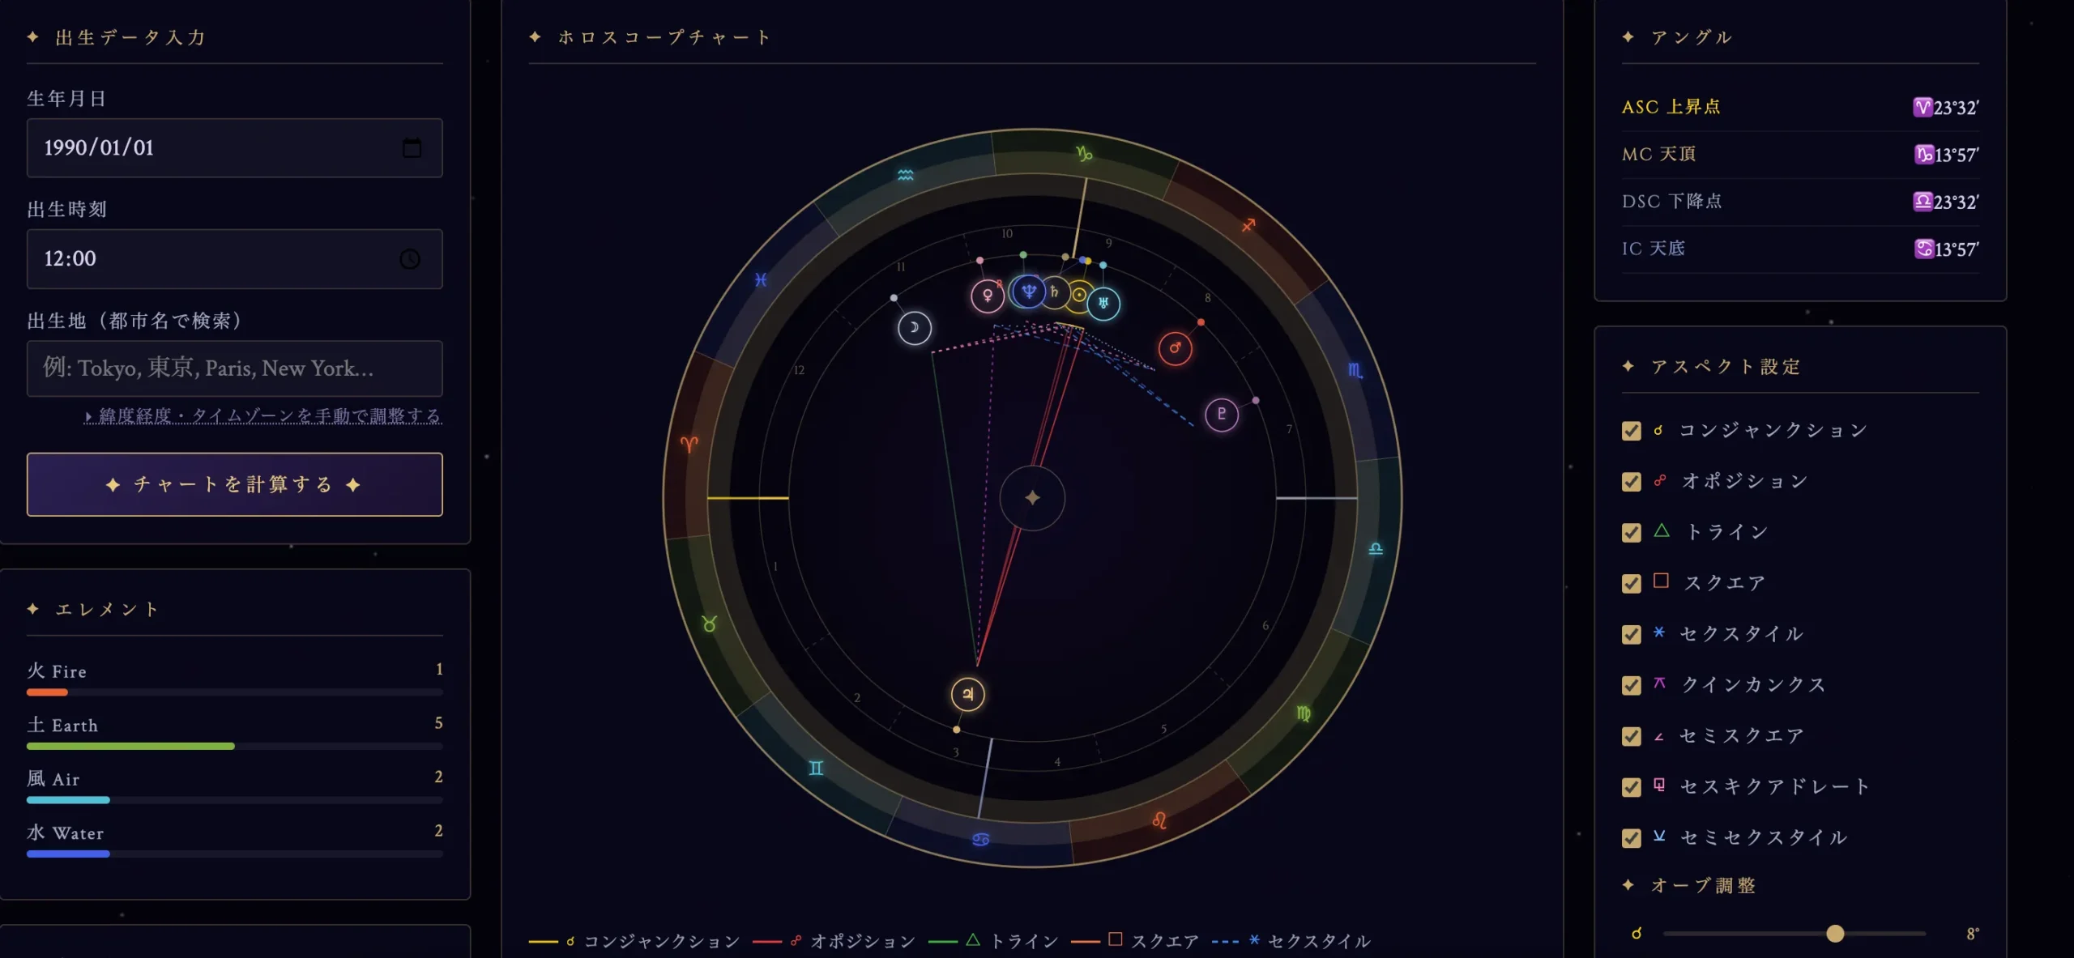Click the birthplace city search field

[x=234, y=368]
